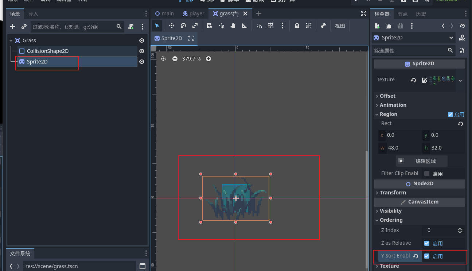Viewport: 472px width, 271px height.
Task: Open the 场景 scene dock tab
Action: coord(15,14)
